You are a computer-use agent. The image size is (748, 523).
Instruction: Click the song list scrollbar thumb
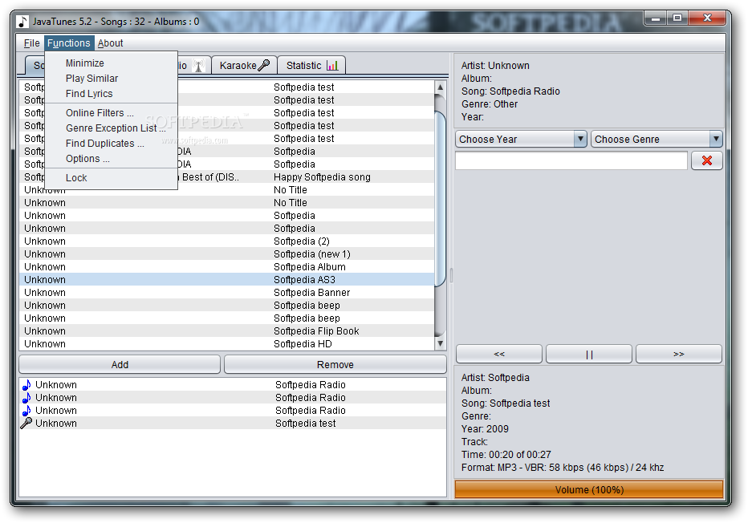point(441,198)
